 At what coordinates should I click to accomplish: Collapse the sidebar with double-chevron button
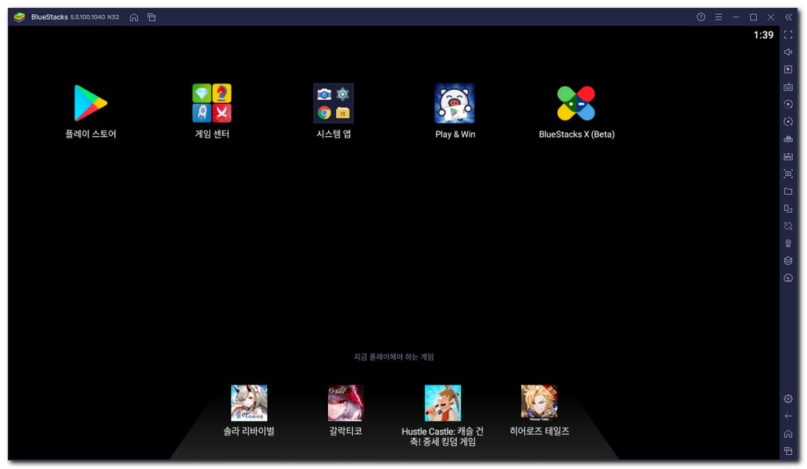point(788,17)
